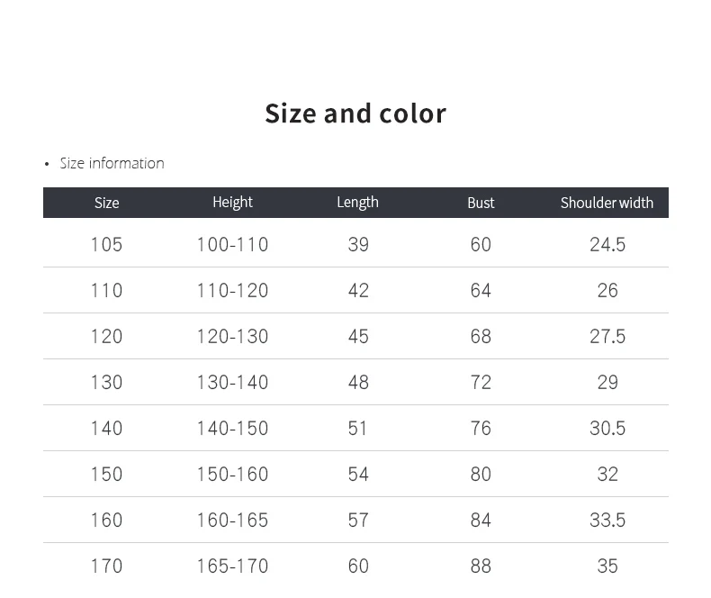
Task: Select size 105 in the Size column
Action: point(106,244)
